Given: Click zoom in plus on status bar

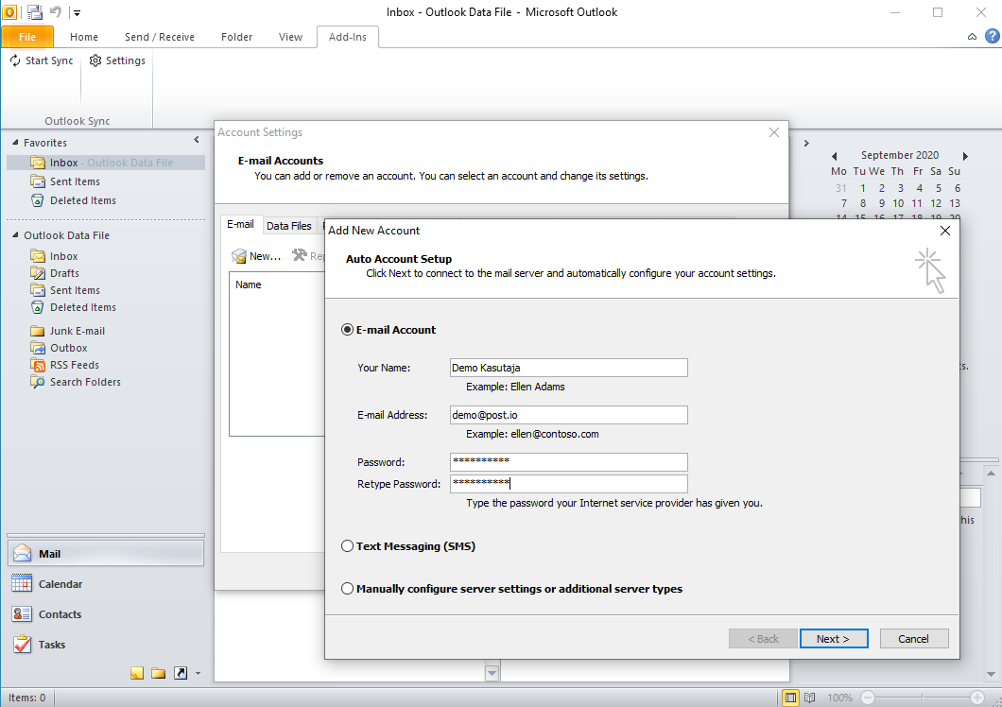Looking at the screenshot, I should coord(977,698).
